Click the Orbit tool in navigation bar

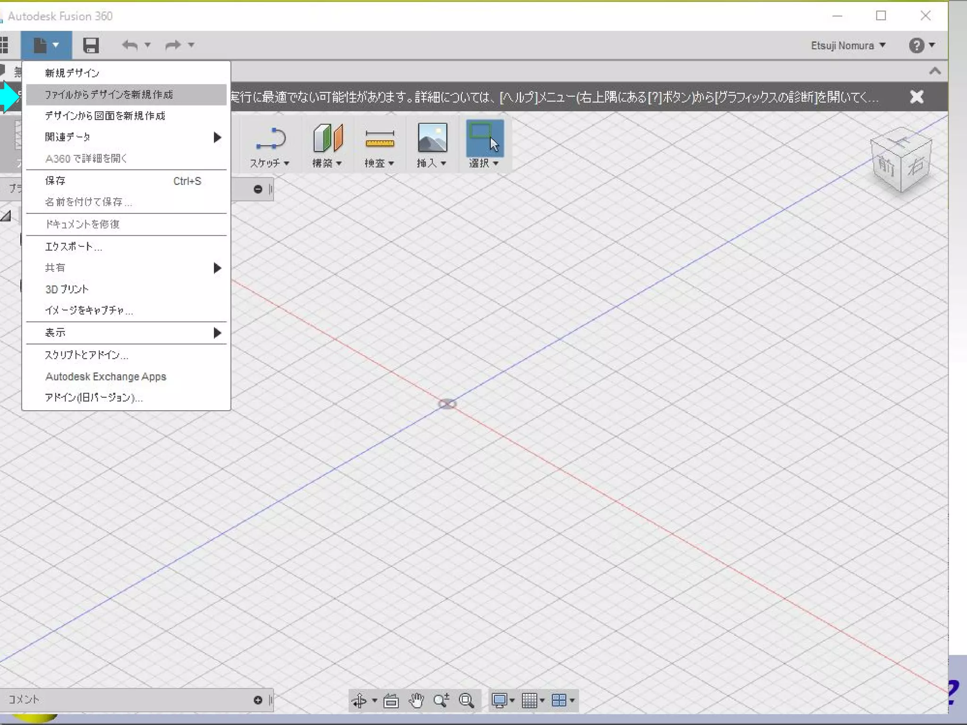click(x=359, y=700)
